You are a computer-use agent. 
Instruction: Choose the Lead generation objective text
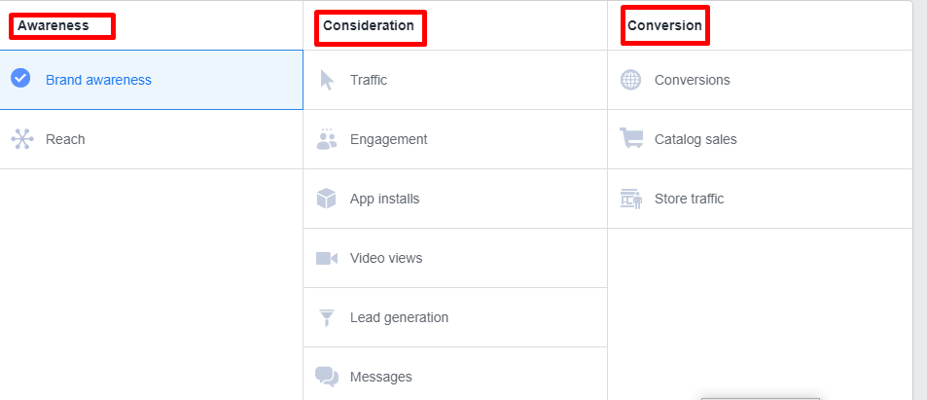pyautogui.click(x=399, y=317)
